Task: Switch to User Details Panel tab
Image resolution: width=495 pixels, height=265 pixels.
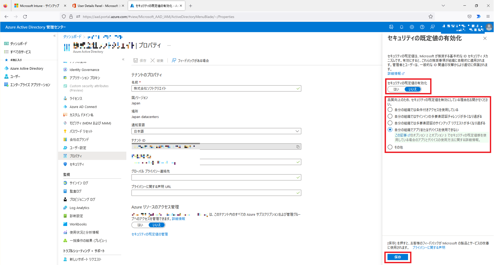Action: click(x=98, y=6)
